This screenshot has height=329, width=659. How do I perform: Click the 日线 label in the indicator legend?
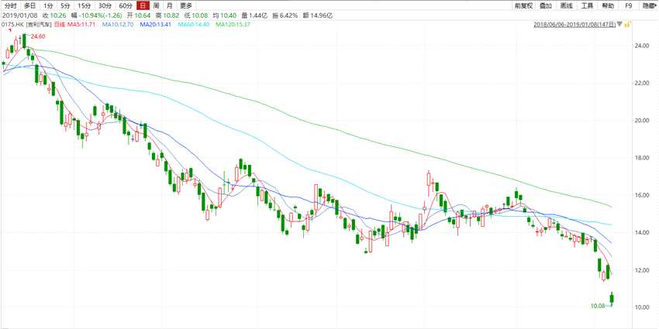[x=60, y=25]
